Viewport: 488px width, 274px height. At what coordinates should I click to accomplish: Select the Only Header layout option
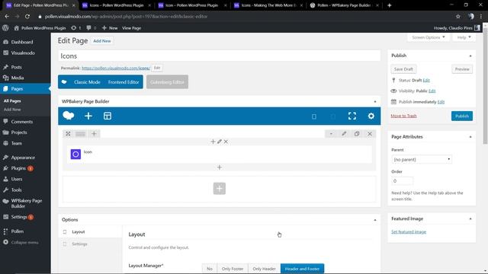pos(264,269)
